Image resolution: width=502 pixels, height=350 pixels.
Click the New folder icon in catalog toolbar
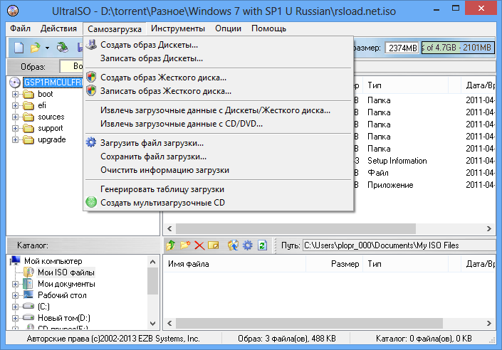point(185,245)
